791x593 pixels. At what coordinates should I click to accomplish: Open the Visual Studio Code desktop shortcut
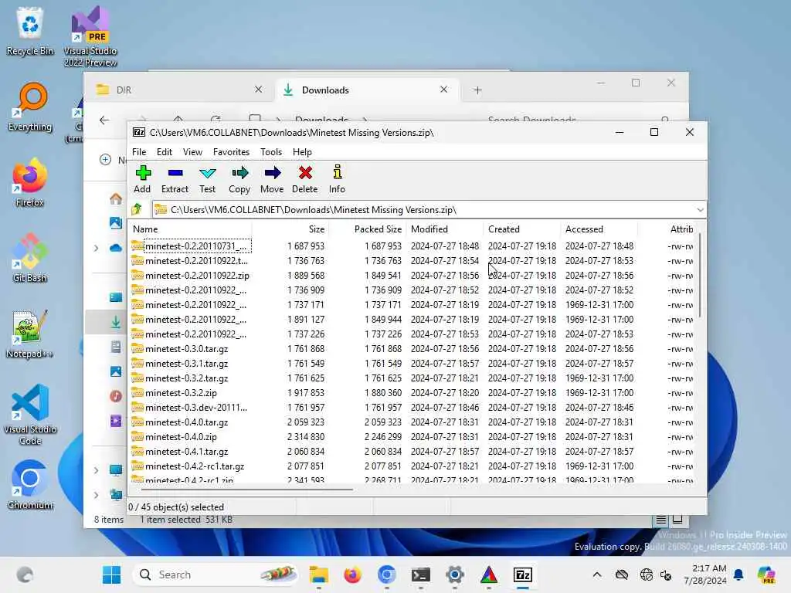[30, 415]
